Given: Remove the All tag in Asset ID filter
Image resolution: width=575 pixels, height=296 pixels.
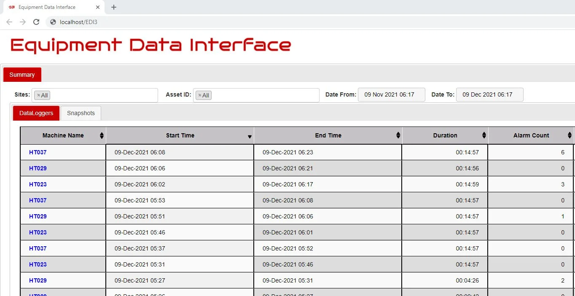Looking at the screenshot, I should point(200,95).
